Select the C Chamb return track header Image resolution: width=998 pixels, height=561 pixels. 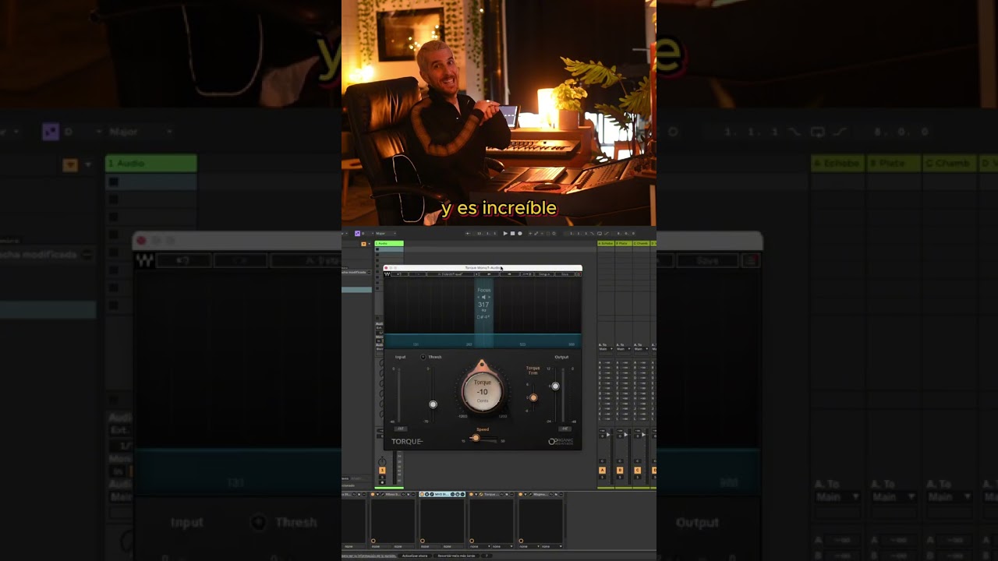tap(641, 243)
